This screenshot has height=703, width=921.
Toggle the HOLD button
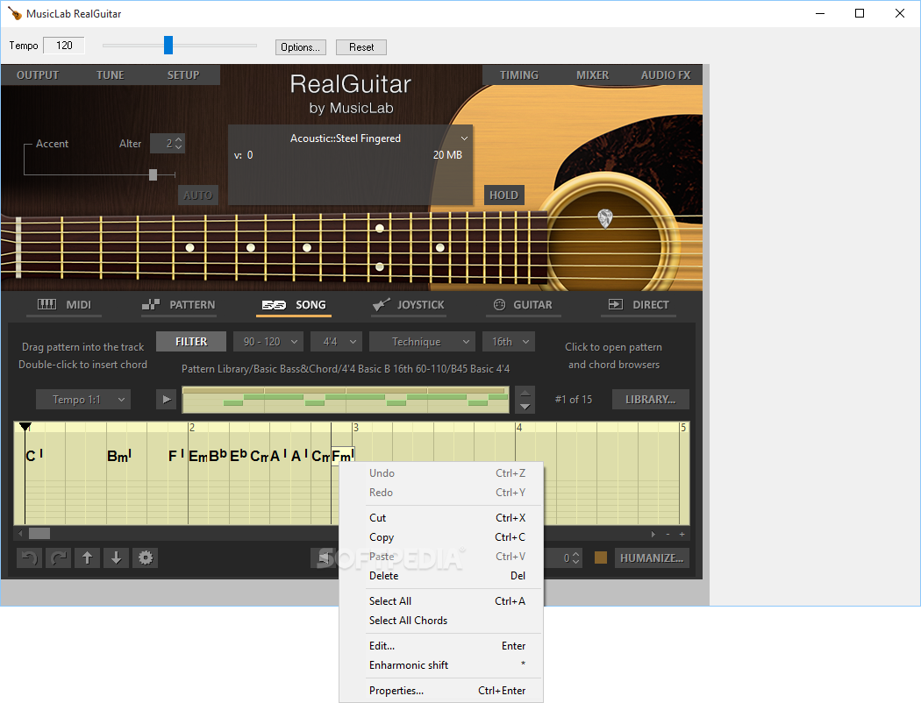coord(504,195)
